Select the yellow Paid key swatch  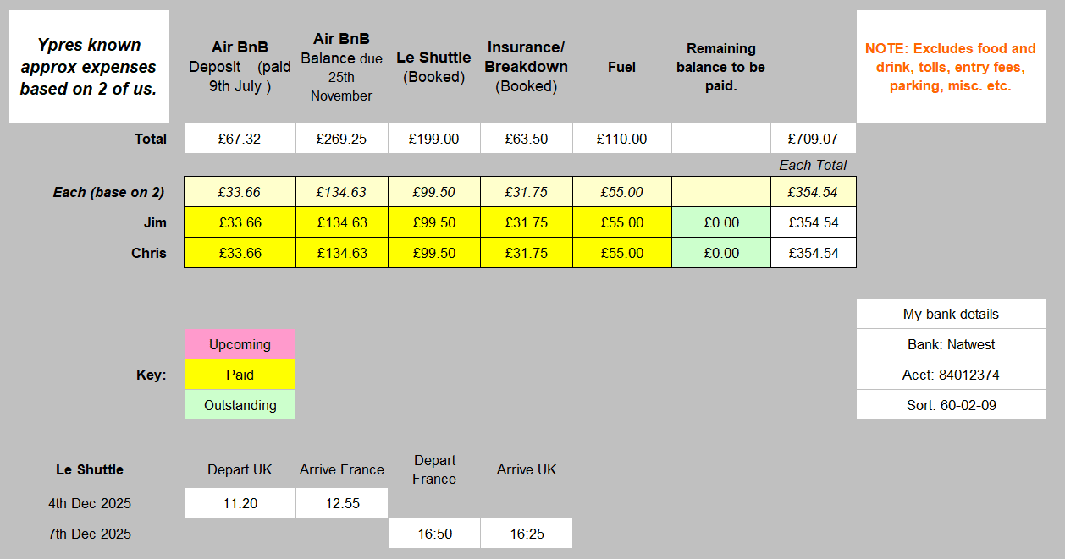pyautogui.click(x=240, y=375)
